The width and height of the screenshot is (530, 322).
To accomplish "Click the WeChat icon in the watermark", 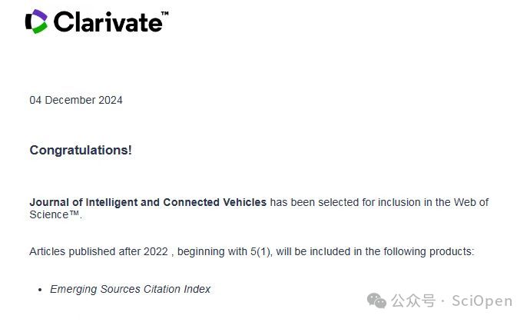I will click(x=376, y=300).
